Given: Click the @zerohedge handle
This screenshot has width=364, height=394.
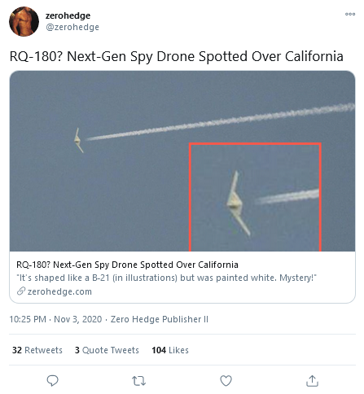Looking at the screenshot, I should (x=72, y=27).
